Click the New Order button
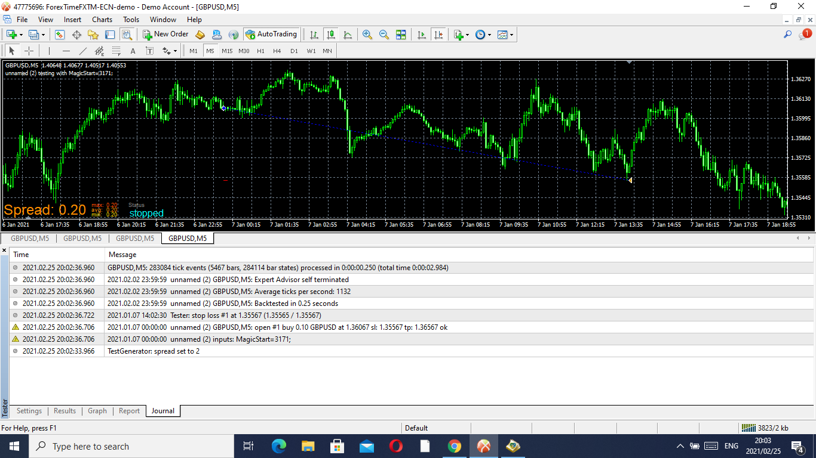 (x=165, y=35)
